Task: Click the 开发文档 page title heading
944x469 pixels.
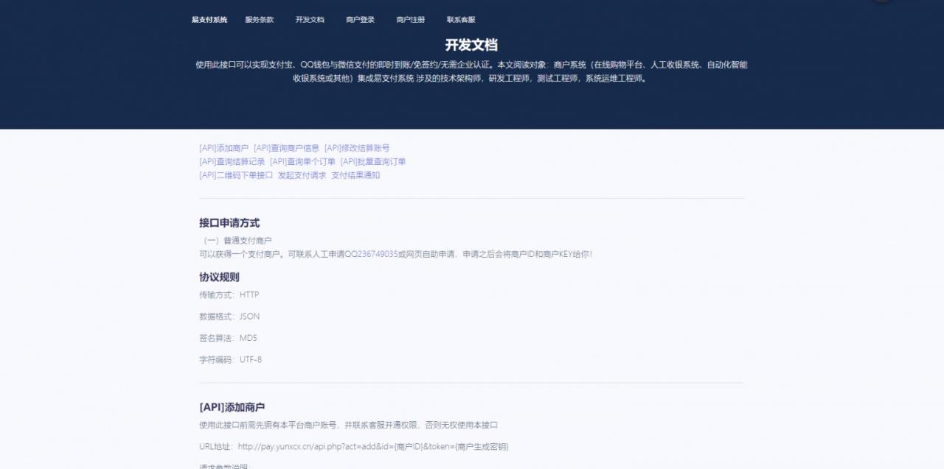Action: 471,45
